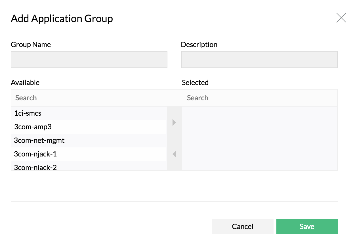The image size is (353, 250).
Task: Click the Add Application Group title
Action: (x=62, y=18)
